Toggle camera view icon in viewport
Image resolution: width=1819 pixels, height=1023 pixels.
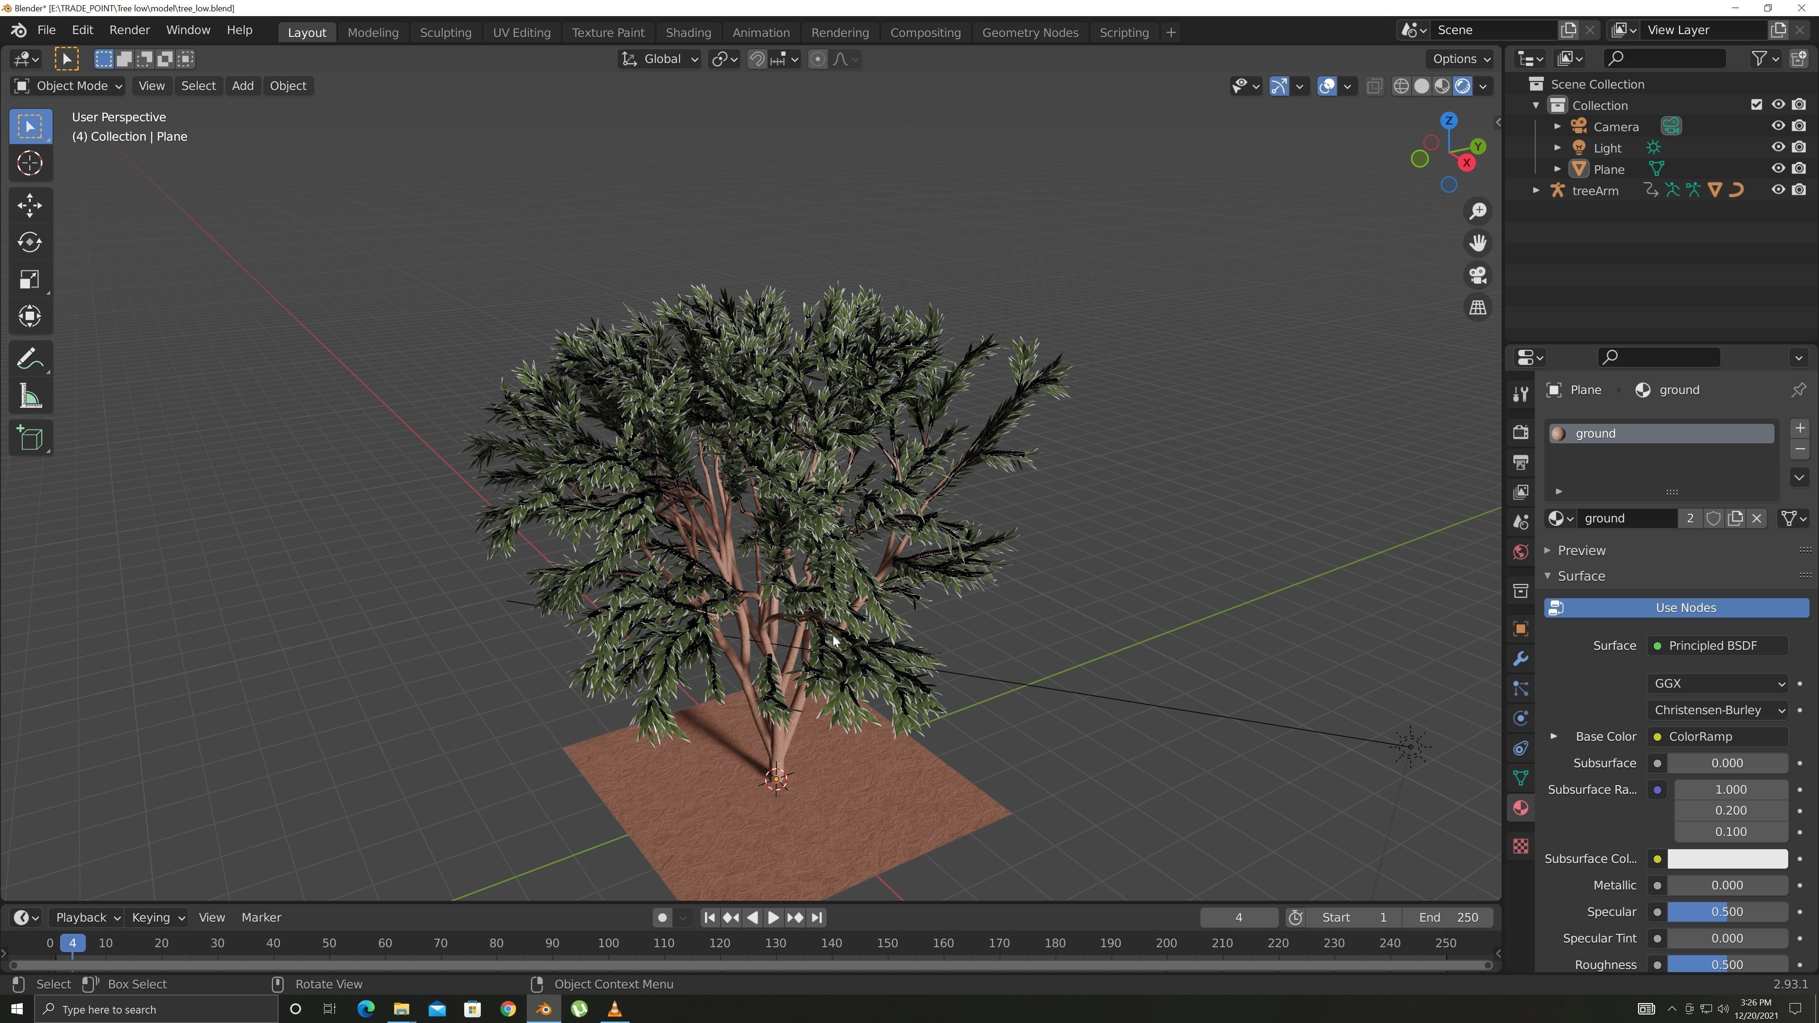(1478, 275)
